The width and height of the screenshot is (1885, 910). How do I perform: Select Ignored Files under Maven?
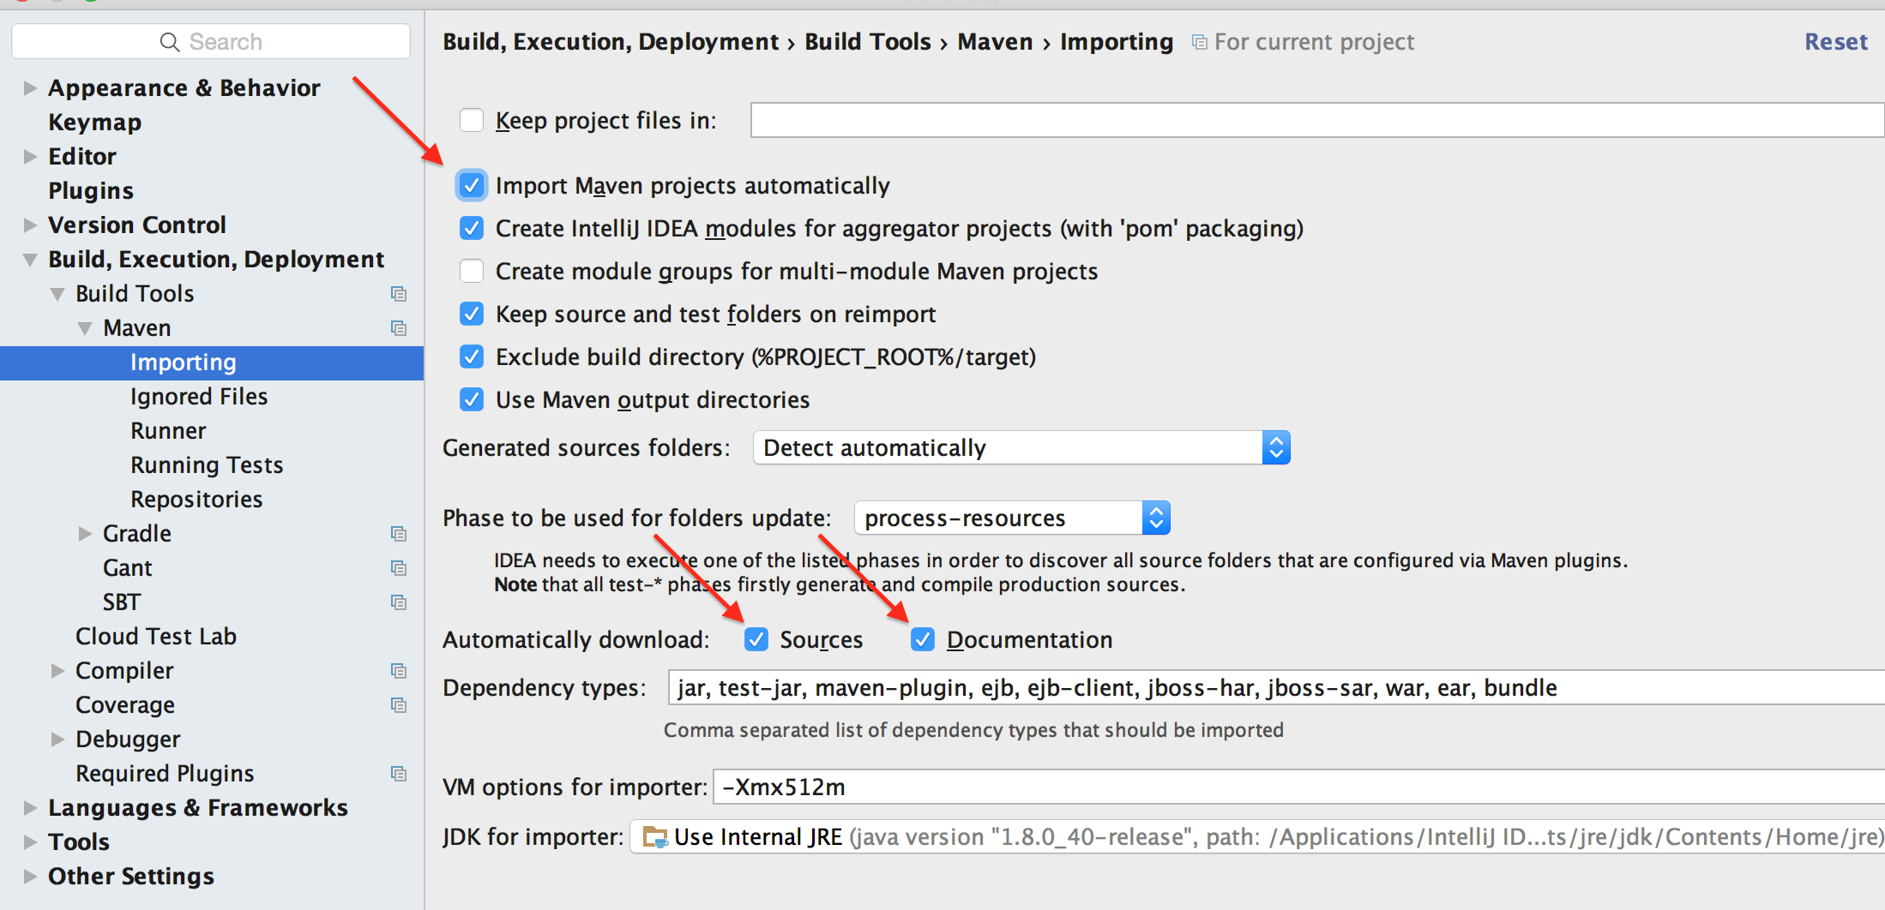(x=199, y=397)
